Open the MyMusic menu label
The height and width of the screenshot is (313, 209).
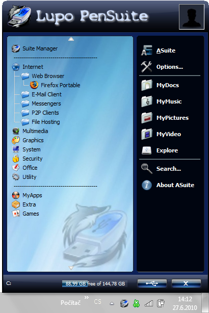[169, 101]
